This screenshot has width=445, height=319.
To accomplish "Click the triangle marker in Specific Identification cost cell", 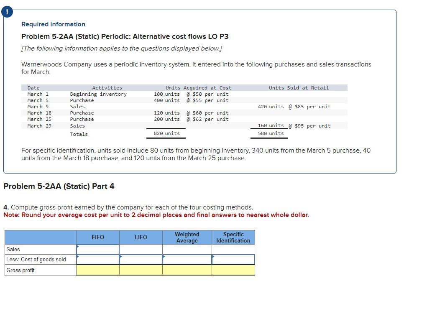I will 212,257.
